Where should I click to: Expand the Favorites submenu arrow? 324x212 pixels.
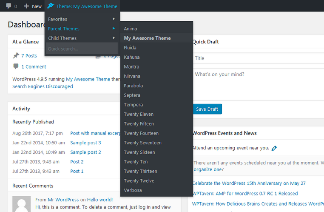114,19
